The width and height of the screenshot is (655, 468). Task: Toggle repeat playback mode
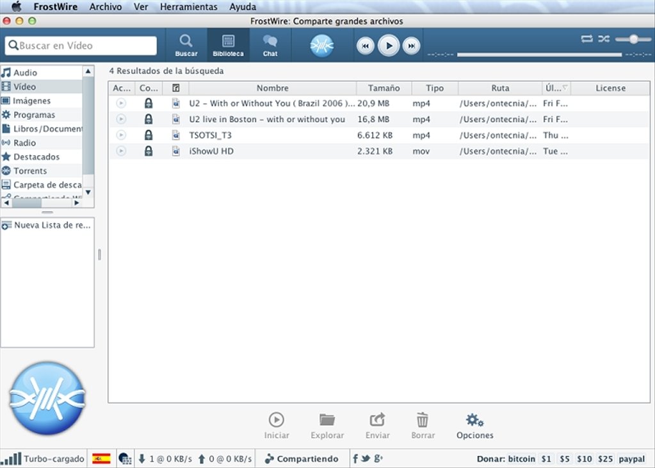pos(586,39)
